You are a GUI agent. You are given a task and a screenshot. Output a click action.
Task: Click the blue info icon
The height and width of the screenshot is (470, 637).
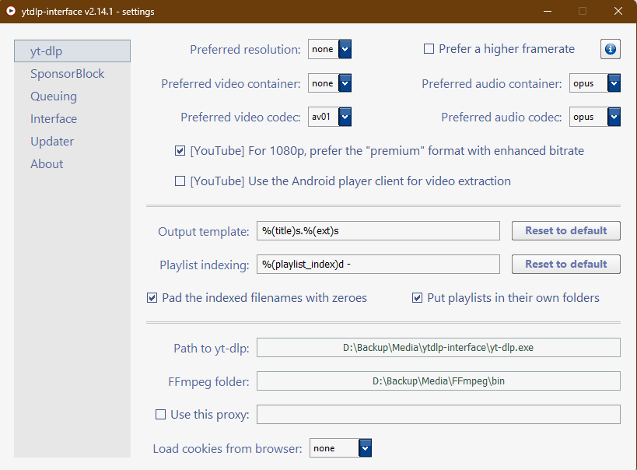point(610,49)
